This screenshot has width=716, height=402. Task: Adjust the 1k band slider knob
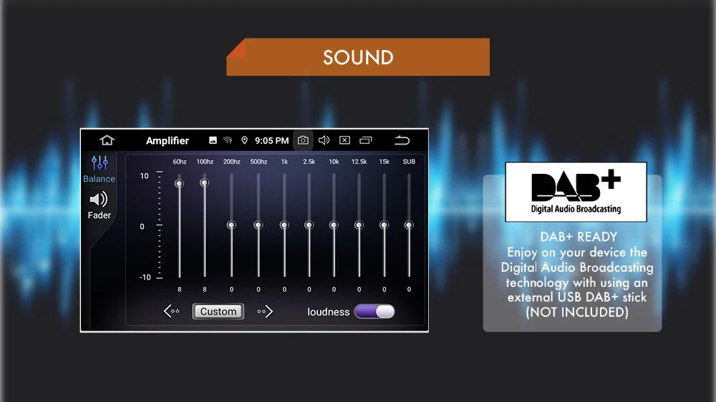(x=284, y=225)
